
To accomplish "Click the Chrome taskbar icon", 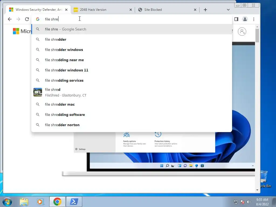I will [57, 202].
